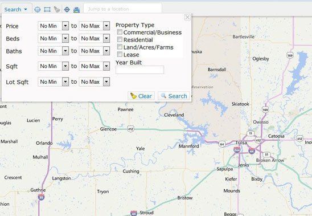Check the Lease property type

[120, 54]
